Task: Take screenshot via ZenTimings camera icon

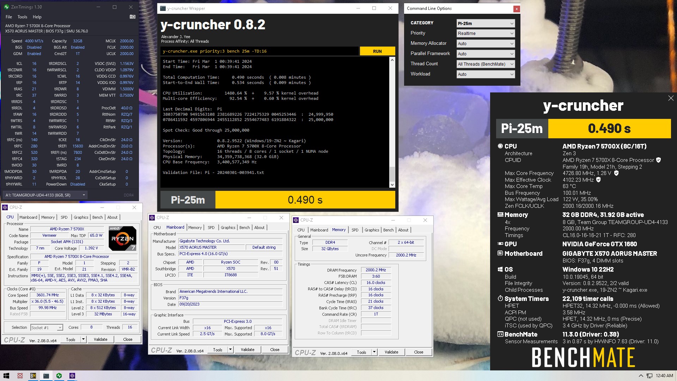Action: pyautogui.click(x=133, y=17)
